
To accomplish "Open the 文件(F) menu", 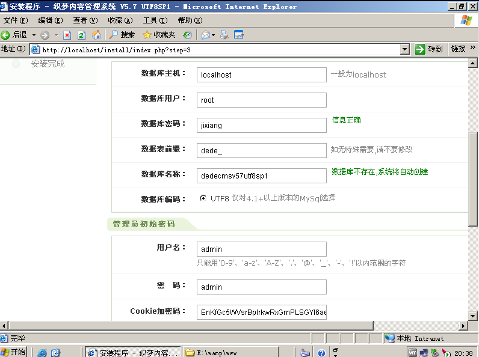I will click(x=15, y=20).
